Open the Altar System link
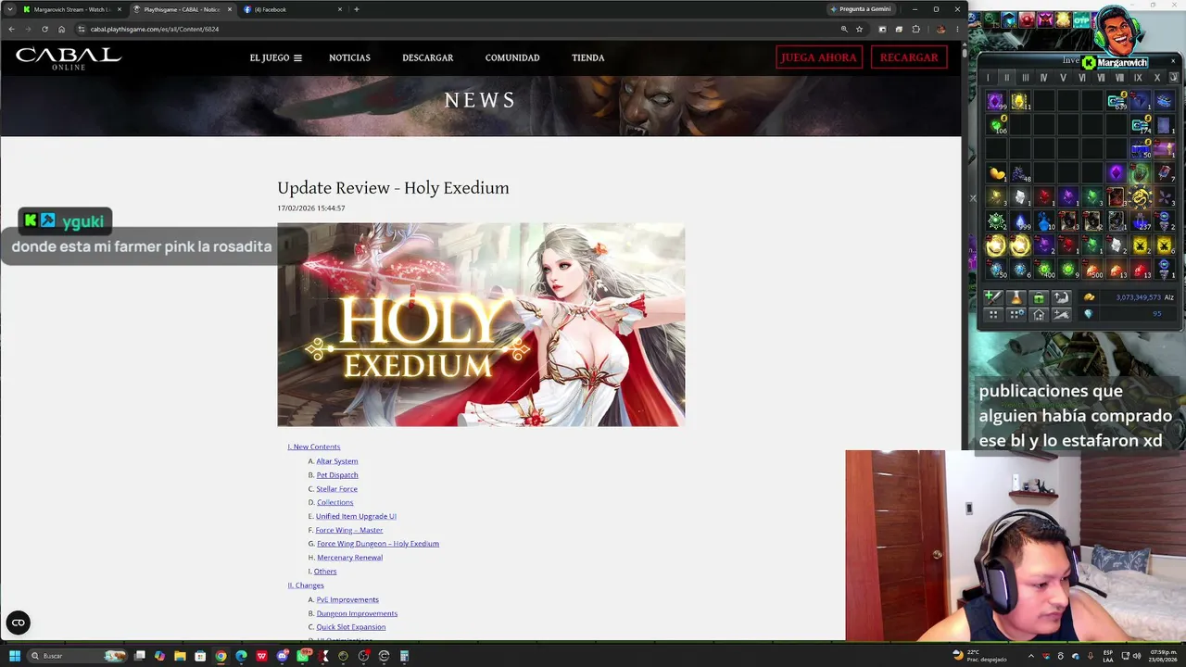 [337, 460]
